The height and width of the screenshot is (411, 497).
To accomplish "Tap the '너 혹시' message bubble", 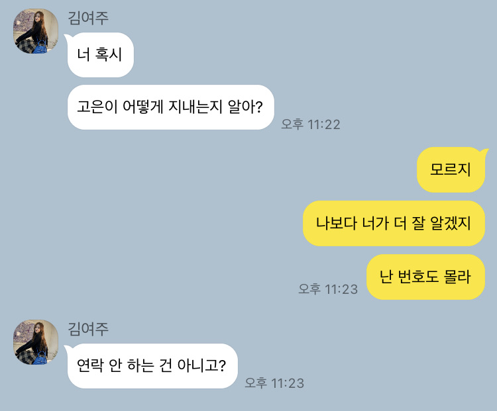I will (101, 55).
